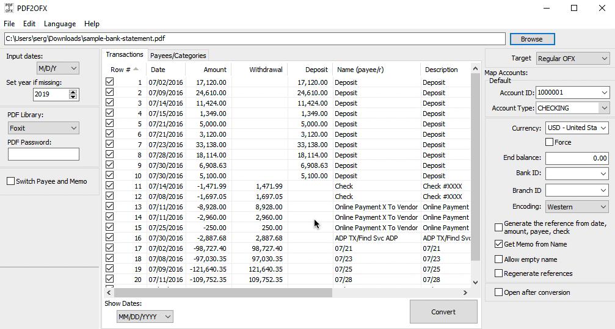Click the Deposit column header

(x=310, y=70)
